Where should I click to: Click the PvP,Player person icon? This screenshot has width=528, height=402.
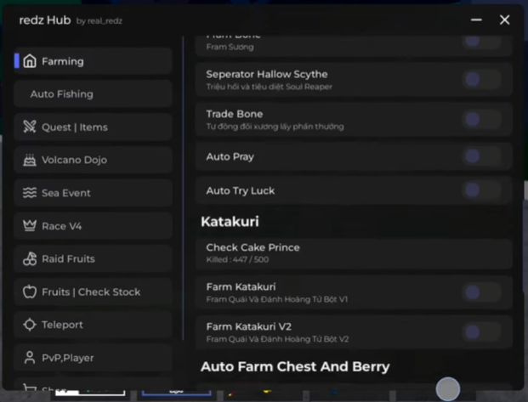30,358
